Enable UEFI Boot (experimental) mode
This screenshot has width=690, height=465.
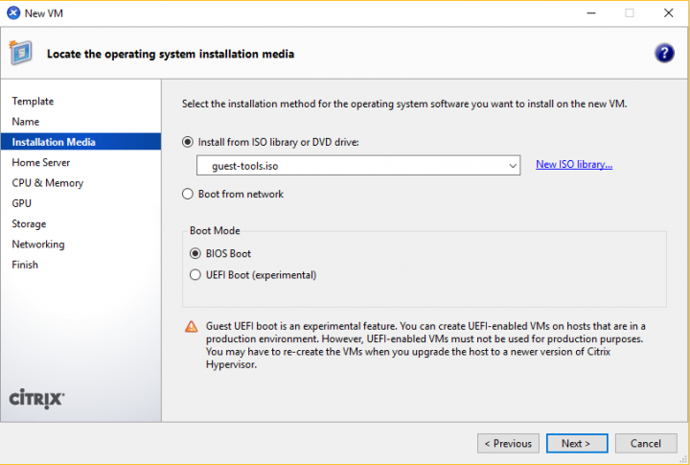click(195, 275)
